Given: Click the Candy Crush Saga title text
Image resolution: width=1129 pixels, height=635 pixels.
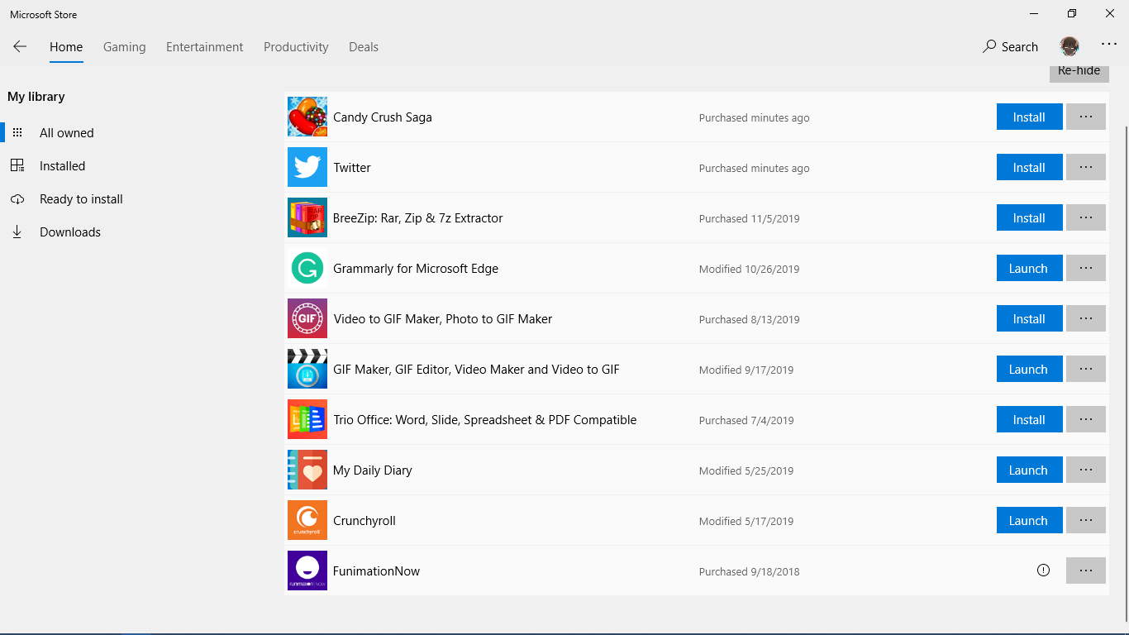Looking at the screenshot, I should [383, 117].
